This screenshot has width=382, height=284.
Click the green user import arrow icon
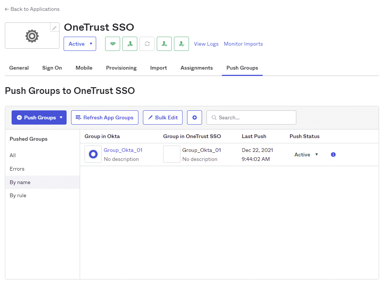(164, 44)
